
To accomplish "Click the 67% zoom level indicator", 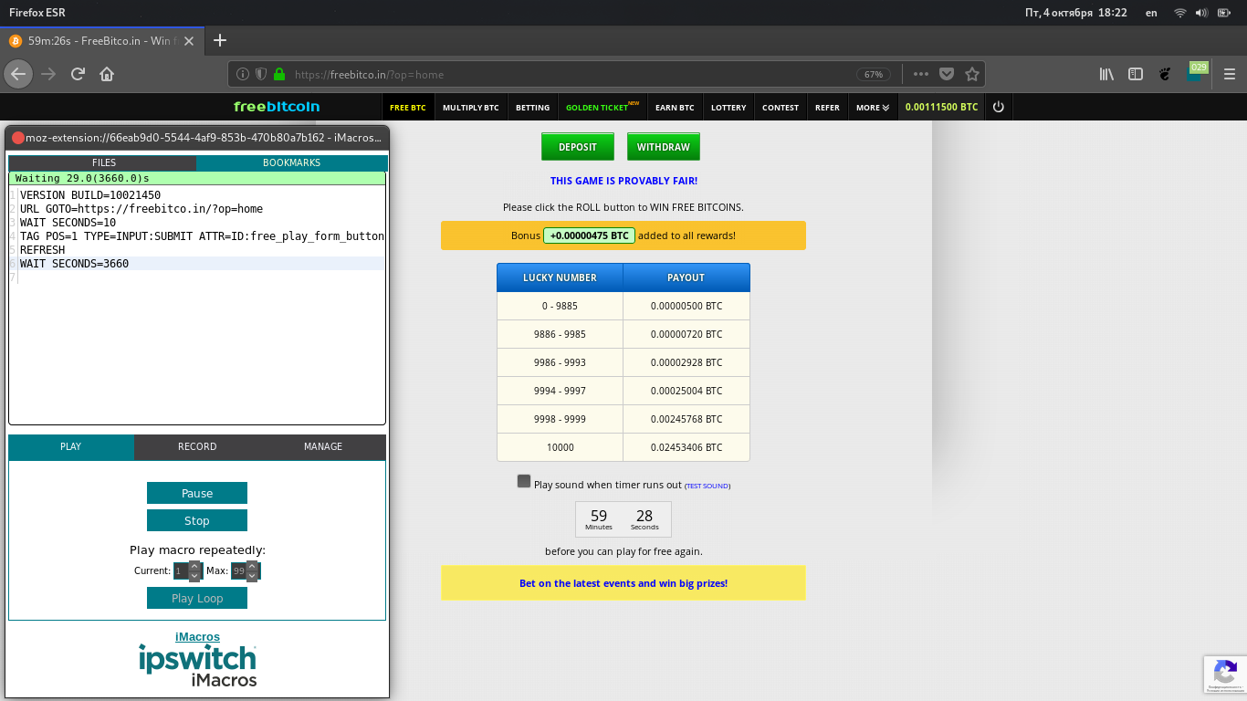I will pos(874,74).
